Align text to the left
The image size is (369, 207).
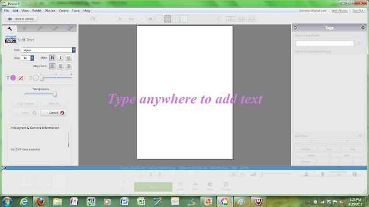(x=52, y=66)
